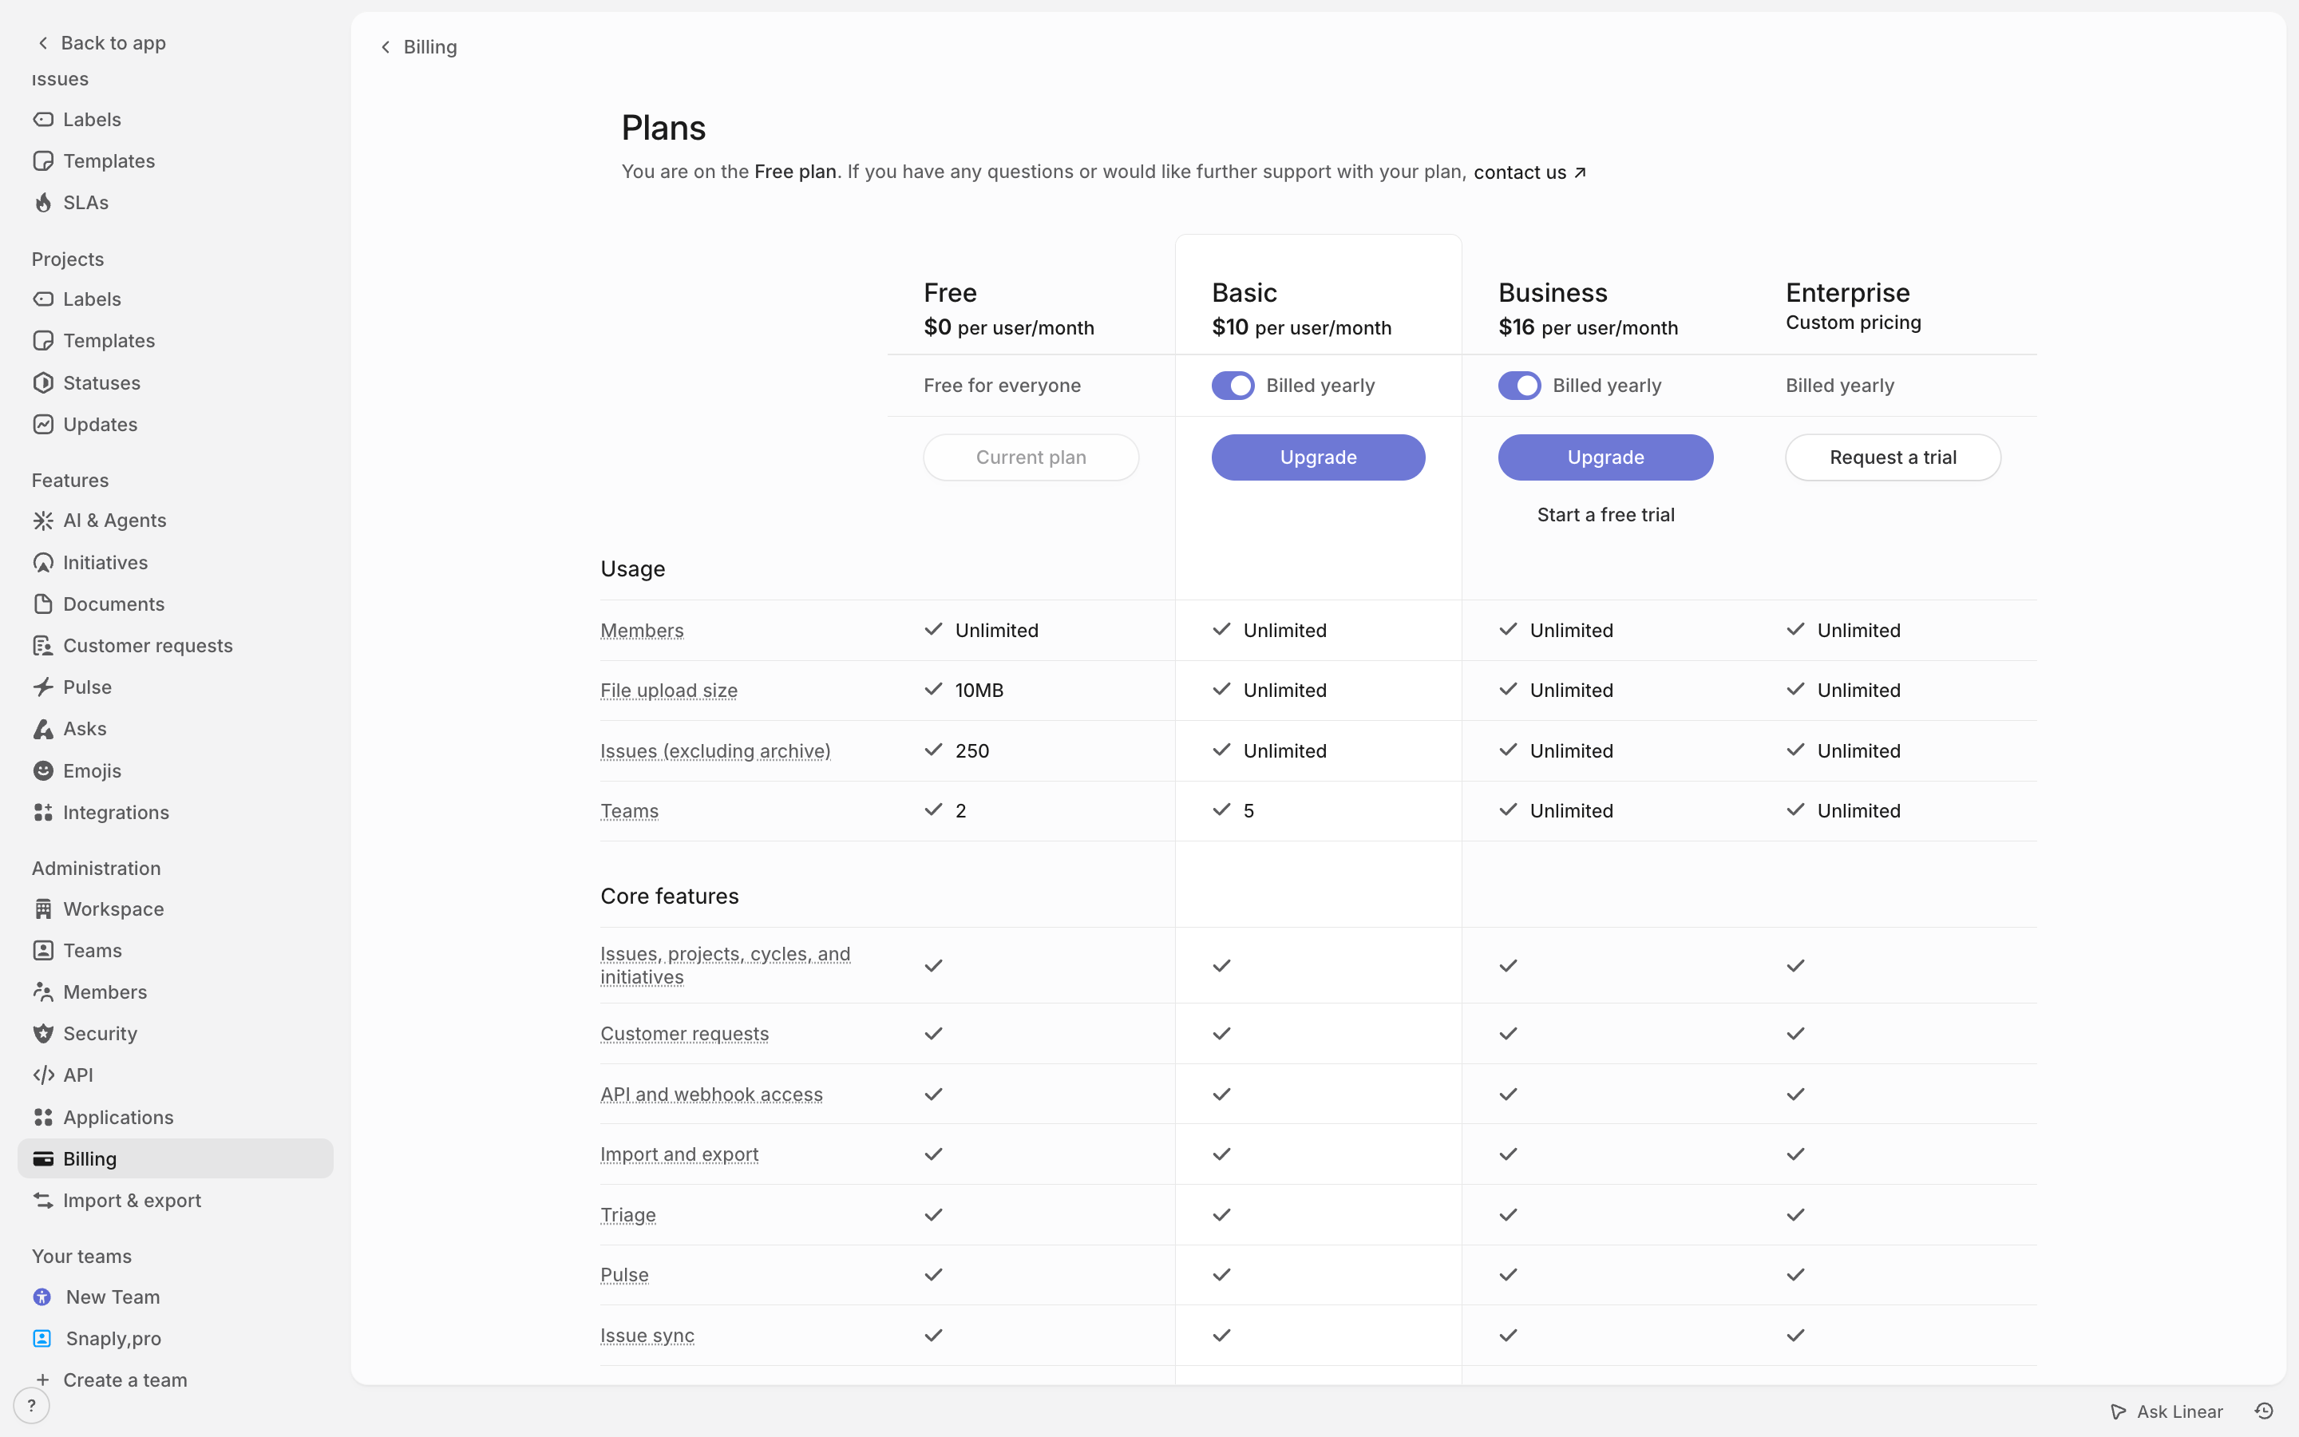The image size is (2299, 1437).
Task: Click the Teams usage row label
Action: pos(629,810)
